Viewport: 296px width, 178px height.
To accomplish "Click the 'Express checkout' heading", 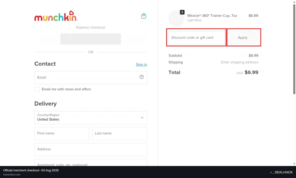I will point(91,27).
